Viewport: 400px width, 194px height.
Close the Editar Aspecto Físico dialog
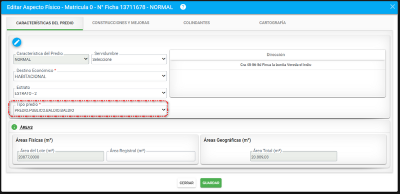[x=392, y=7]
